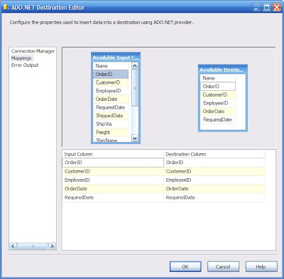Open RequiredDate cell under Input Column

tap(113, 197)
